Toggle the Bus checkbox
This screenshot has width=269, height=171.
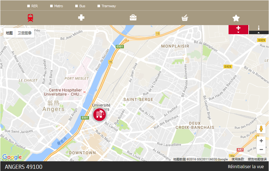(76, 6)
